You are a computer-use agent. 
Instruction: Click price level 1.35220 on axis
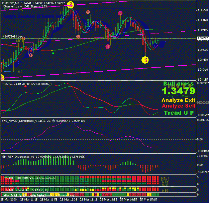[x=203, y=10]
